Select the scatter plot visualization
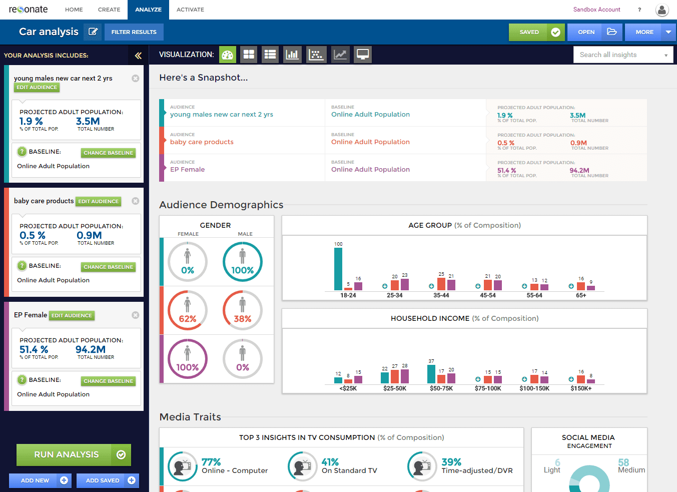The image size is (677, 492). (x=316, y=55)
